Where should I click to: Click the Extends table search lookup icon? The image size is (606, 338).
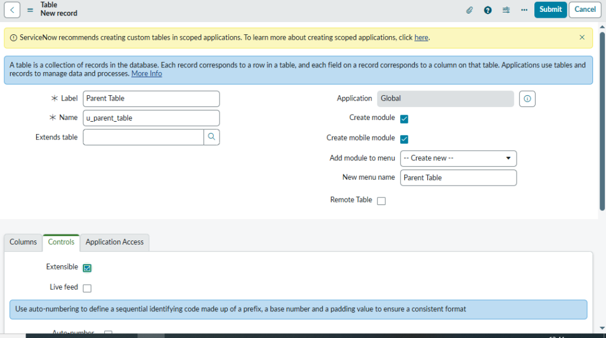[211, 137]
